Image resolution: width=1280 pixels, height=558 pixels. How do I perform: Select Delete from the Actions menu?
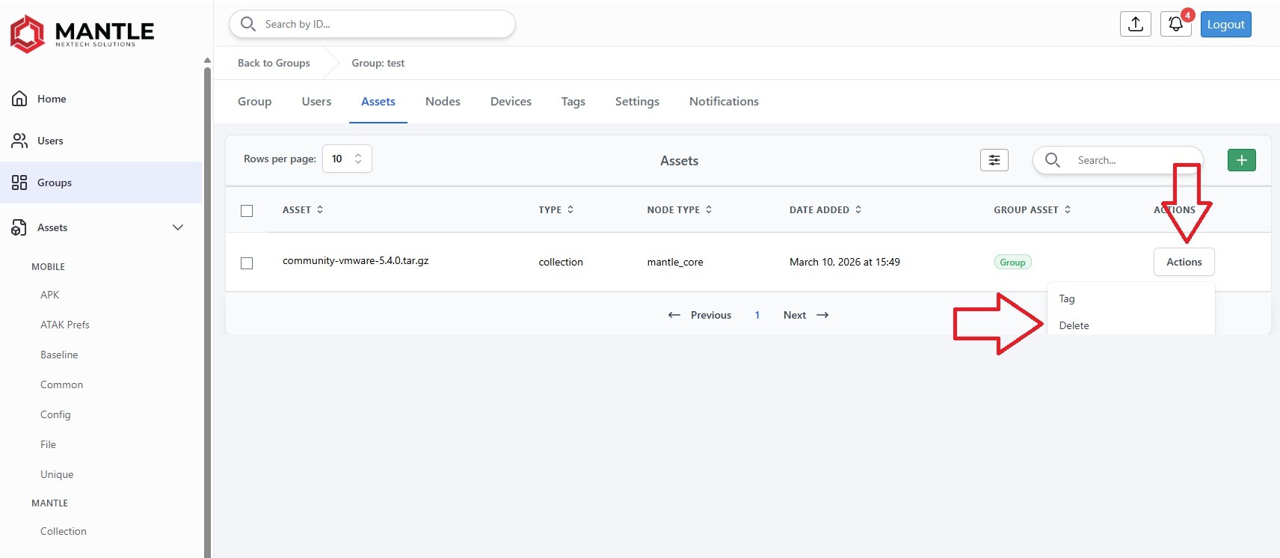[1130, 325]
